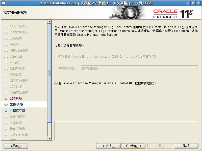
Task: Click the 下一步 Next button
Action: (133, 146)
